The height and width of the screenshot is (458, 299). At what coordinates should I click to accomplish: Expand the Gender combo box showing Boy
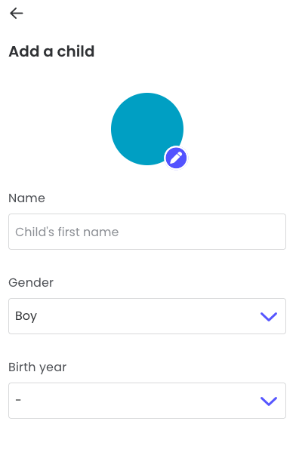point(147,316)
